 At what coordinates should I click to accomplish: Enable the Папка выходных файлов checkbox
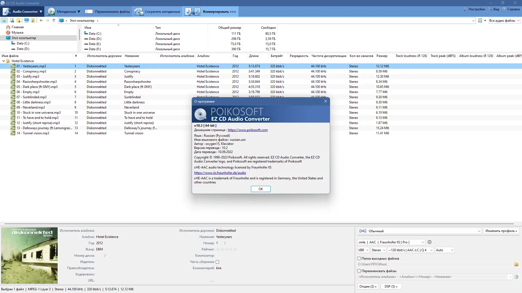359,258
